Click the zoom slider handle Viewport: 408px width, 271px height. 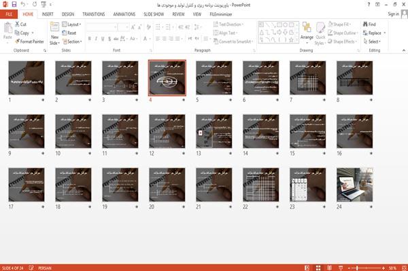357,268
